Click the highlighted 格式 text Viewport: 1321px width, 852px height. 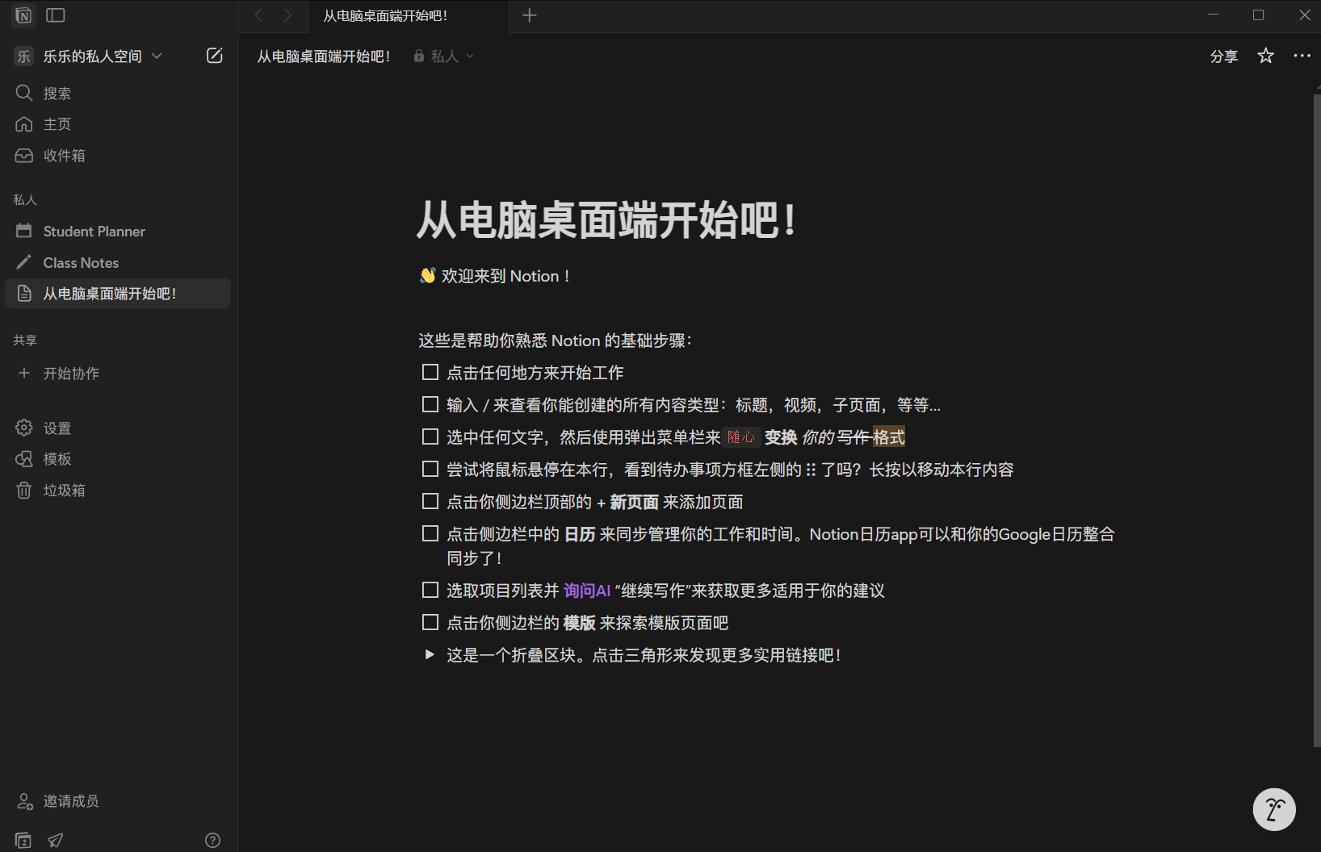click(x=888, y=436)
